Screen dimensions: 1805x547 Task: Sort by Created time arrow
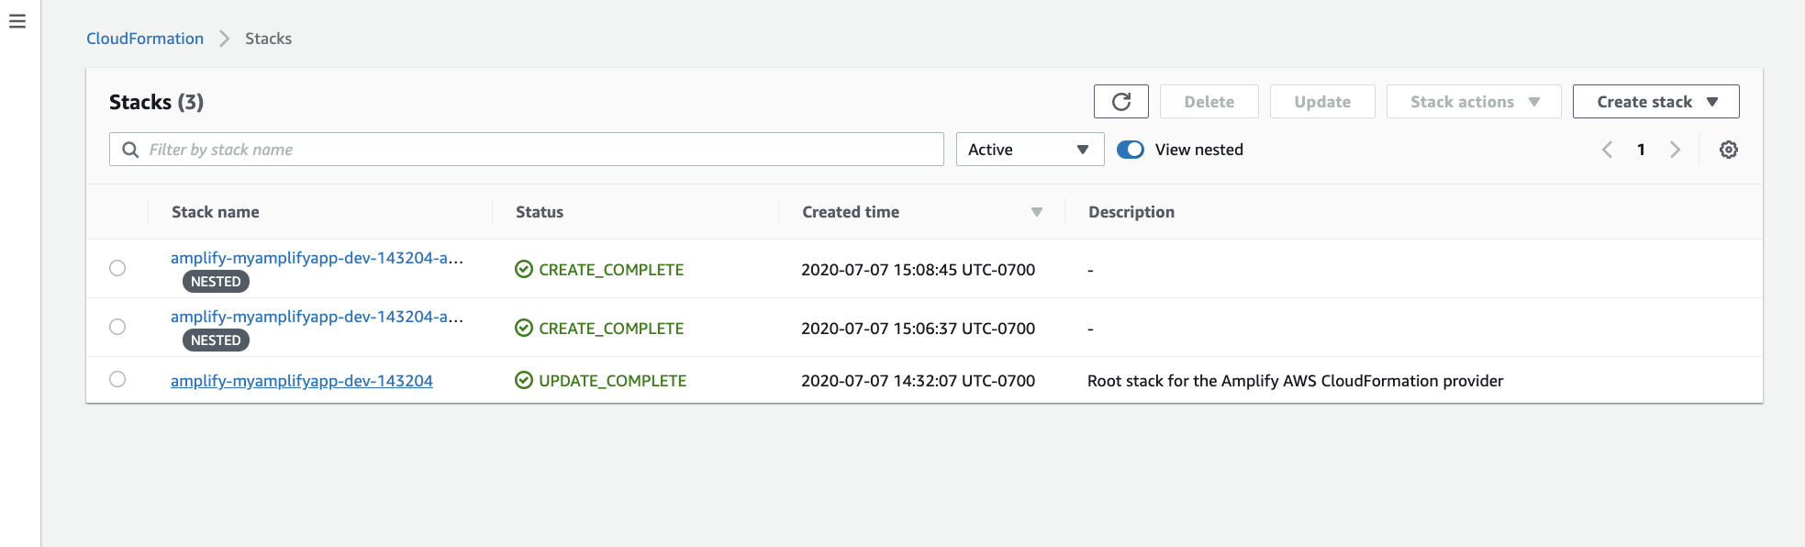1036,212
